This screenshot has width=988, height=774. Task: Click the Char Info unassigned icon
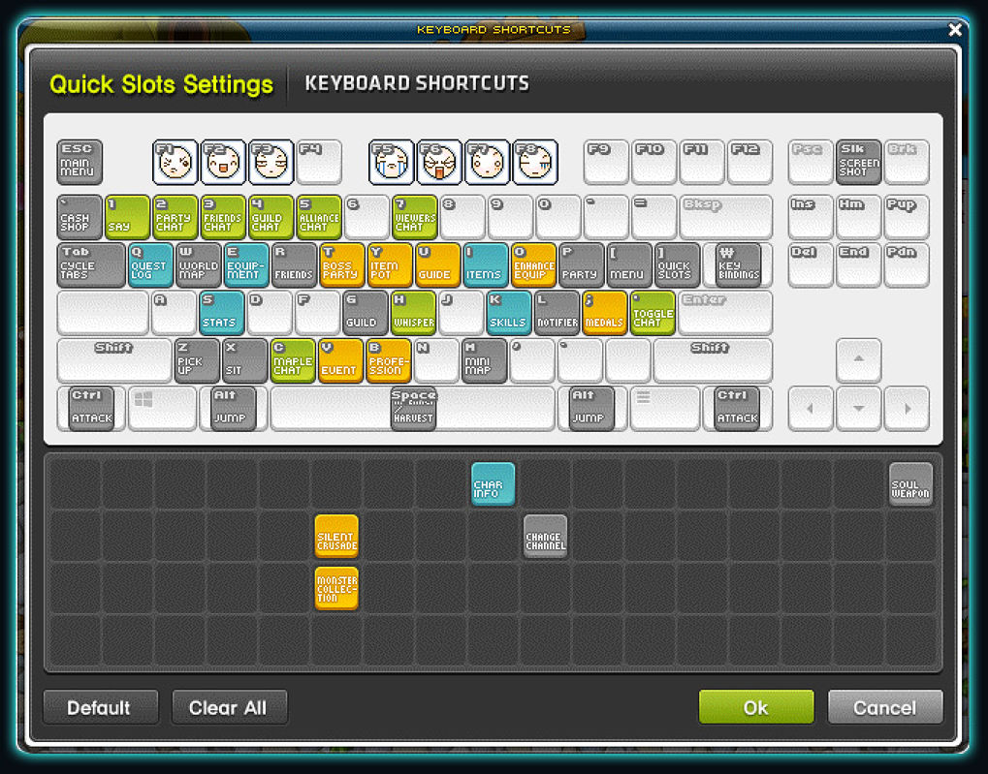tap(493, 484)
